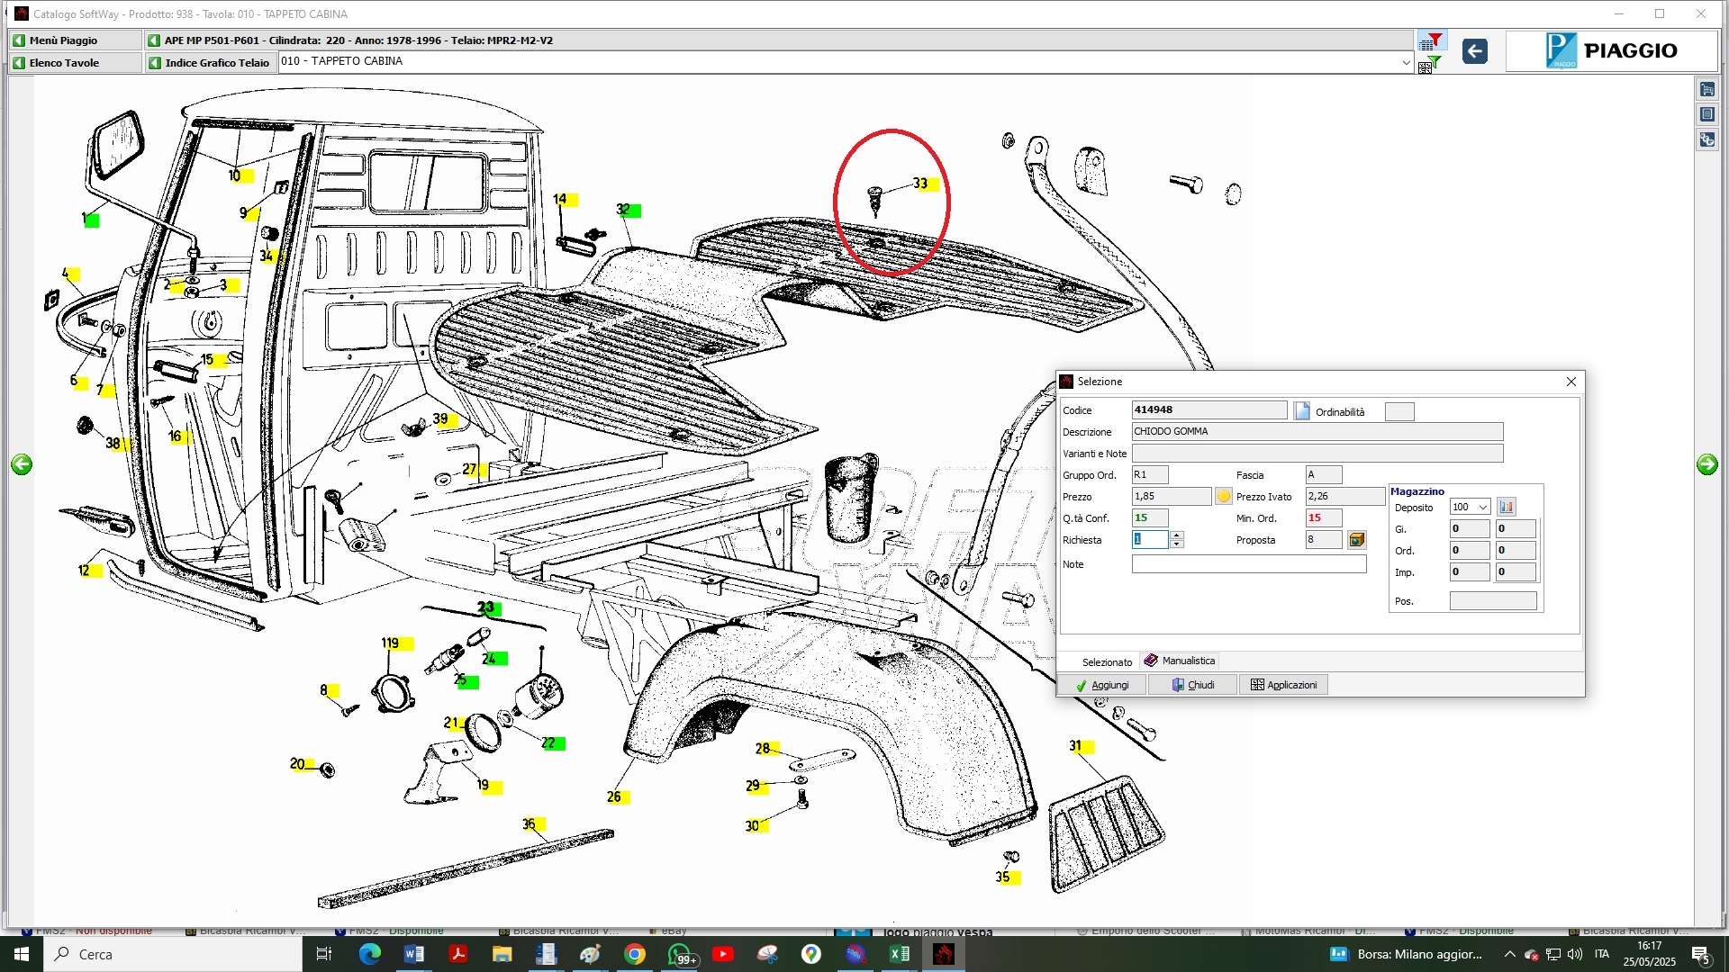Click the document icon next to Codice field

[1302, 411]
